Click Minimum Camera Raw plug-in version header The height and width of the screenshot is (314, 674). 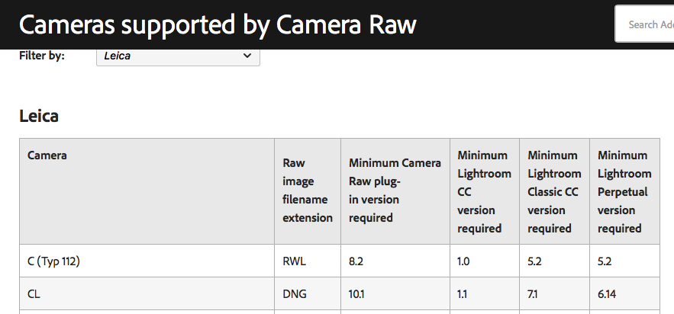[x=395, y=191]
